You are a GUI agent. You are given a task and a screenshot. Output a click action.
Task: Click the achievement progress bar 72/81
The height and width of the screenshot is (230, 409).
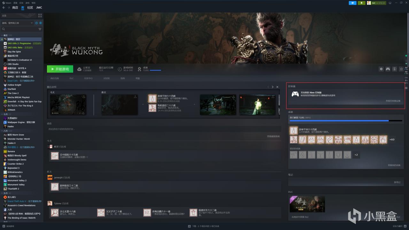(346, 121)
